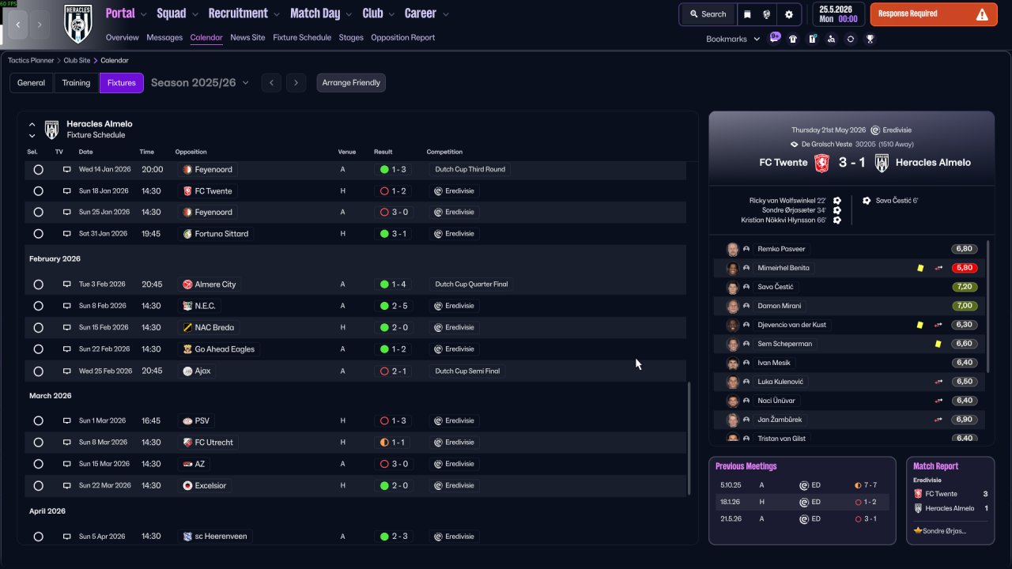The height and width of the screenshot is (569, 1012).
Task: Switch to the Messages tab
Action: pyautogui.click(x=164, y=37)
